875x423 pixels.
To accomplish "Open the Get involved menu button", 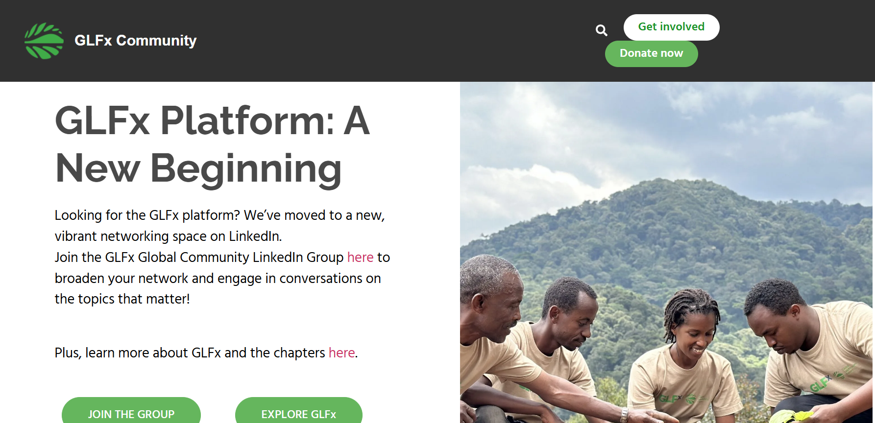I will click(671, 27).
